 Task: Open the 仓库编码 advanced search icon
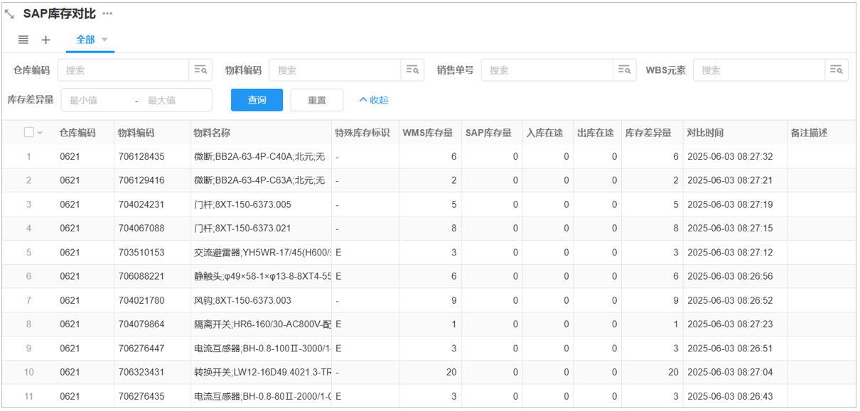coord(200,70)
